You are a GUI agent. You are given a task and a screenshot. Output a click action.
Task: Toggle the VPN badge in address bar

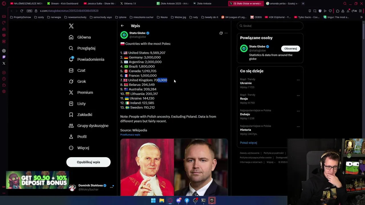coord(29,11)
